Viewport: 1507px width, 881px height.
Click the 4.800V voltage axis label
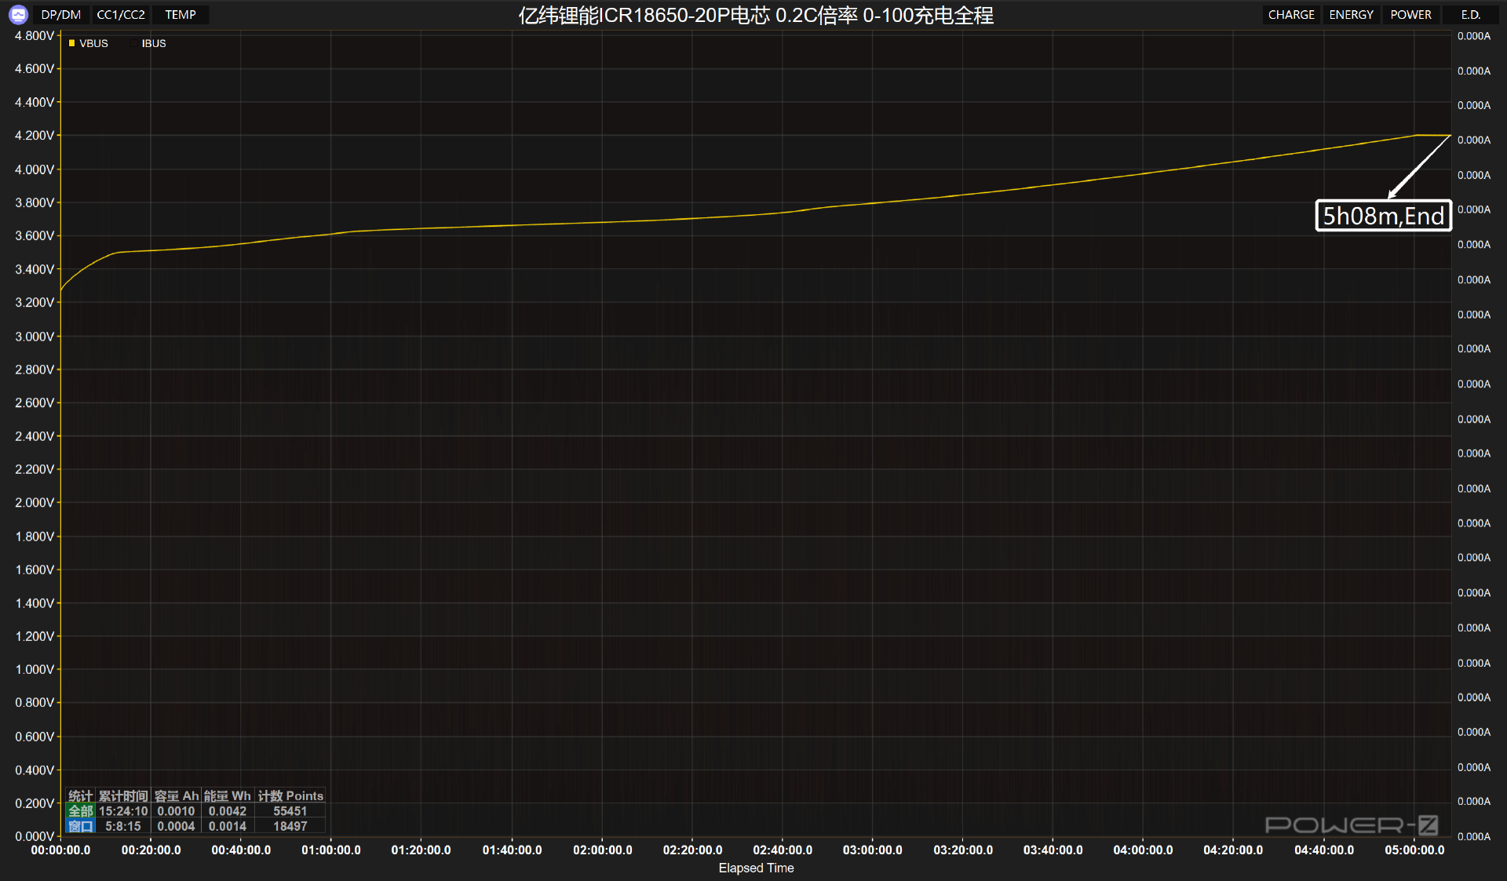35,35
